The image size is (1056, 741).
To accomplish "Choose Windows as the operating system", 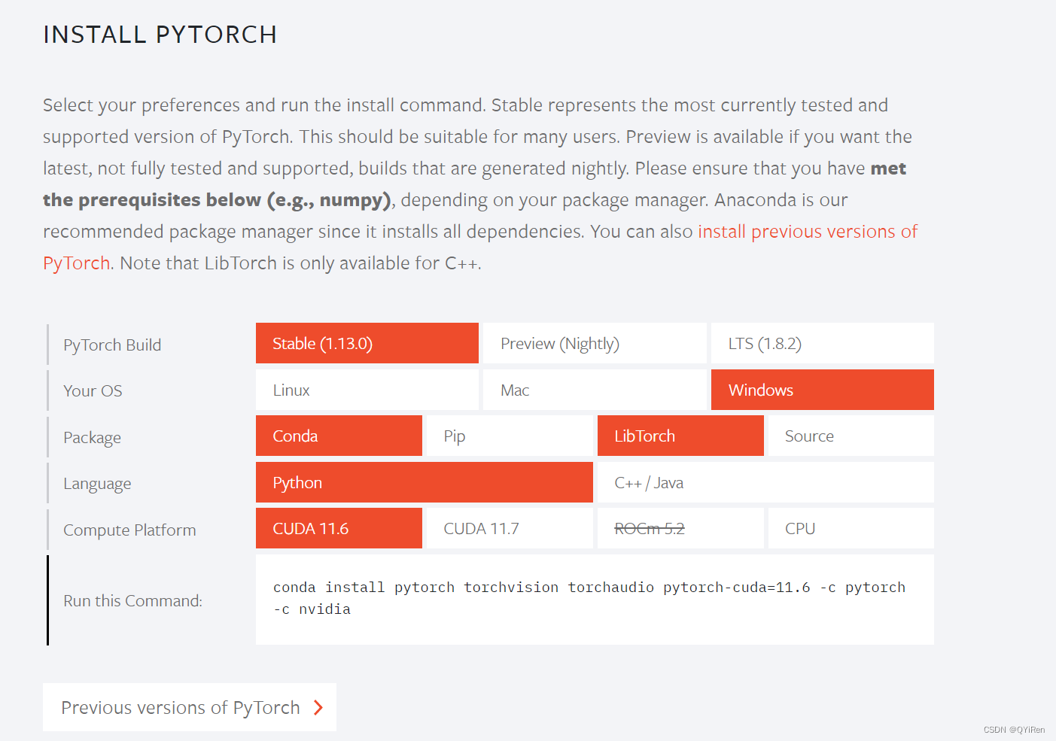I will [822, 390].
